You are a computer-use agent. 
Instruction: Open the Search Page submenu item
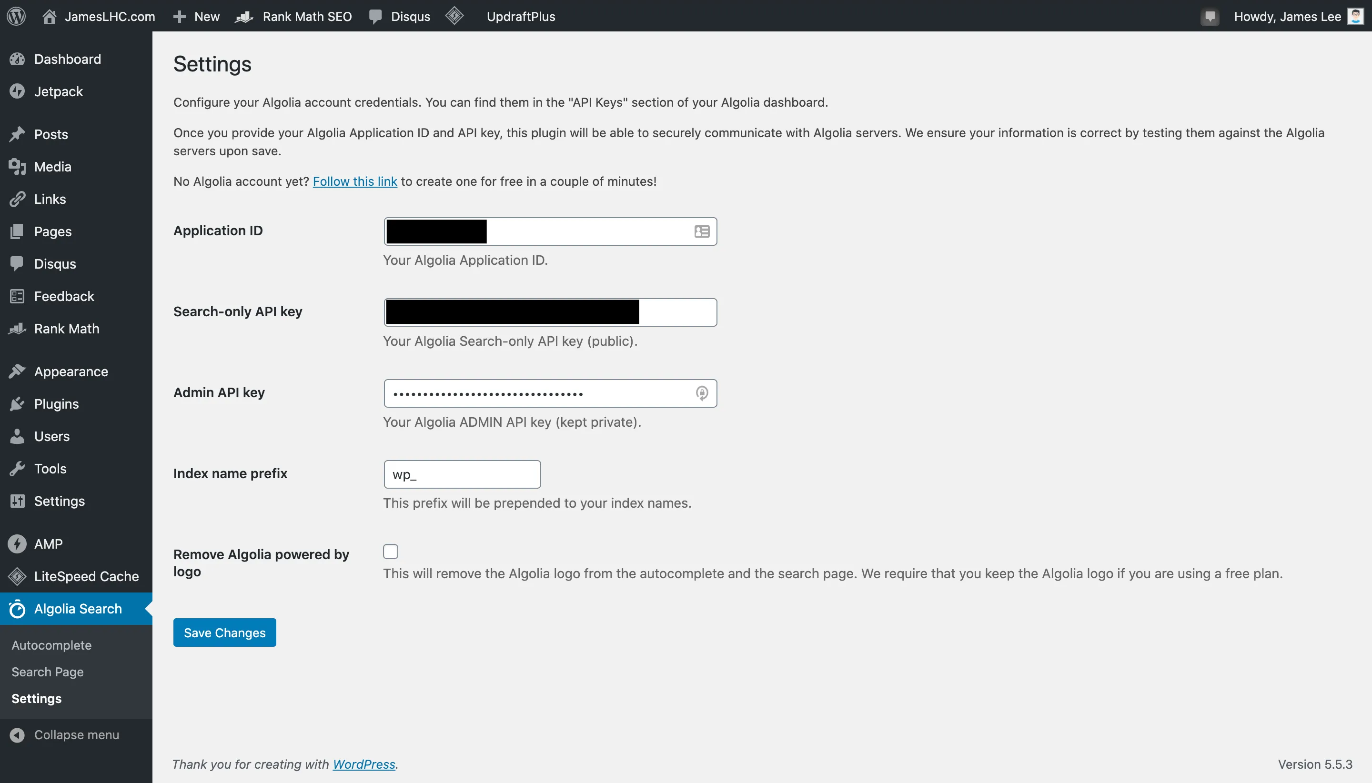click(48, 672)
